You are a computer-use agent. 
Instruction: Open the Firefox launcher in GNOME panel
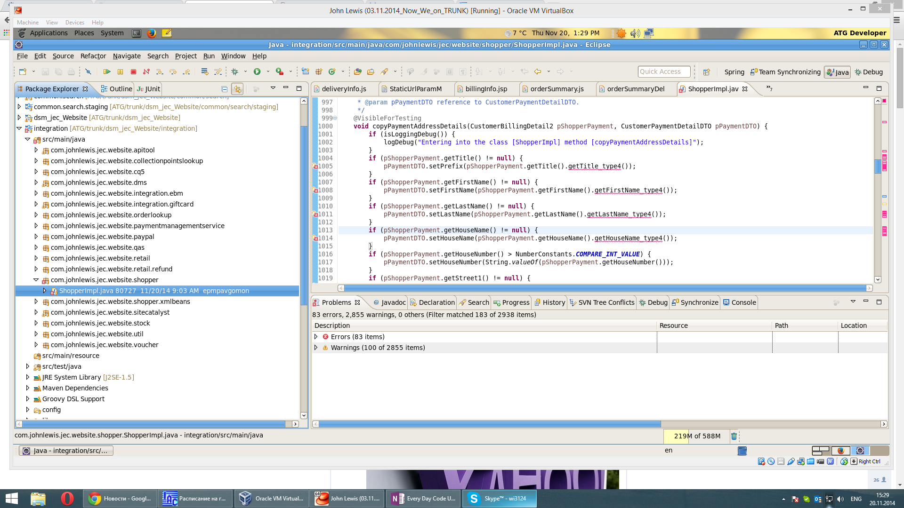[151, 33]
